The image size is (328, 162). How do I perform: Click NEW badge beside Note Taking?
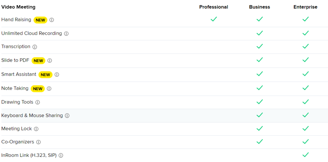(38, 89)
